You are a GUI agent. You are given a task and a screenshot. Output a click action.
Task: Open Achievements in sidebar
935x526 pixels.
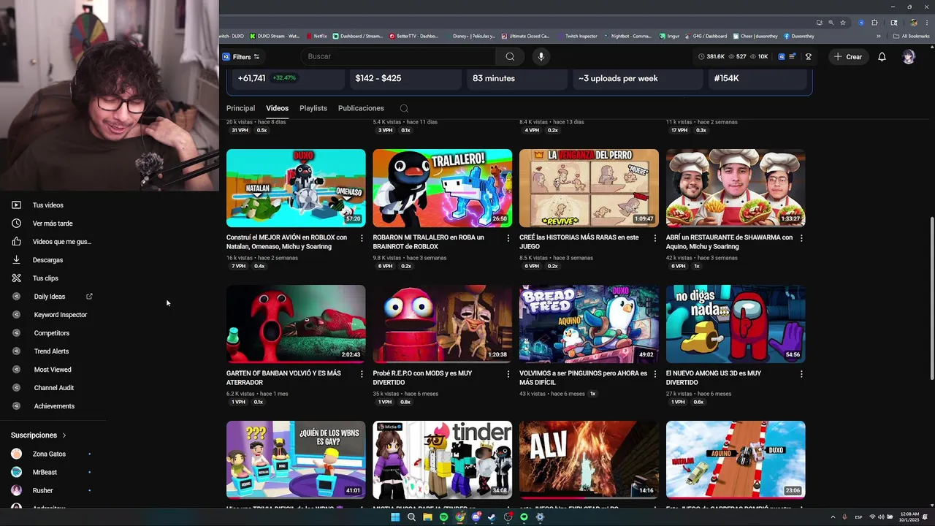pyautogui.click(x=54, y=406)
